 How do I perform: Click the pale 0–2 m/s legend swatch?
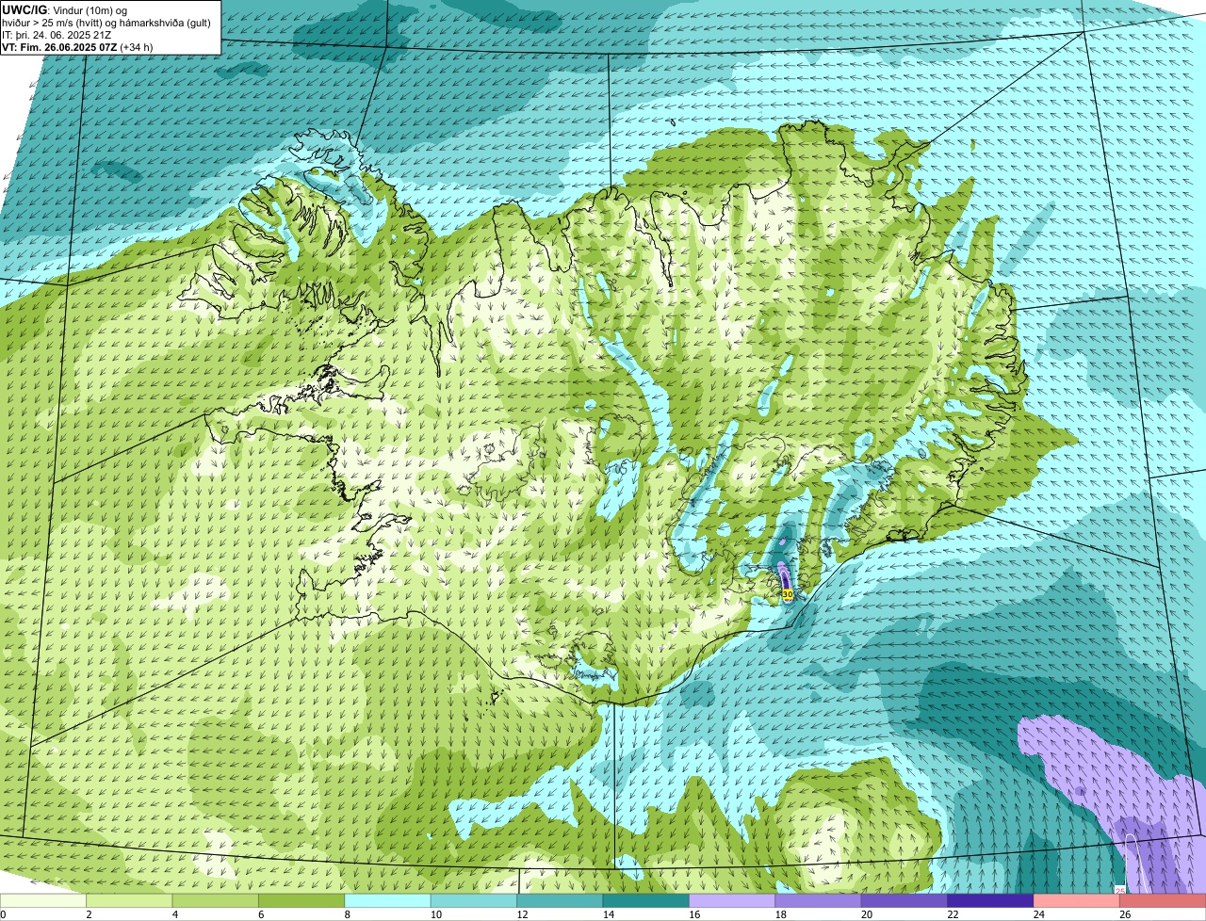[43, 901]
